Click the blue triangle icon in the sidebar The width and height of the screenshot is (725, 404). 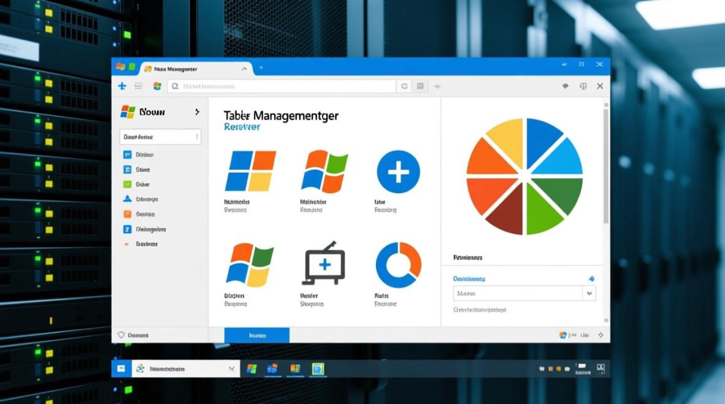pyautogui.click(x=127, y=199)
